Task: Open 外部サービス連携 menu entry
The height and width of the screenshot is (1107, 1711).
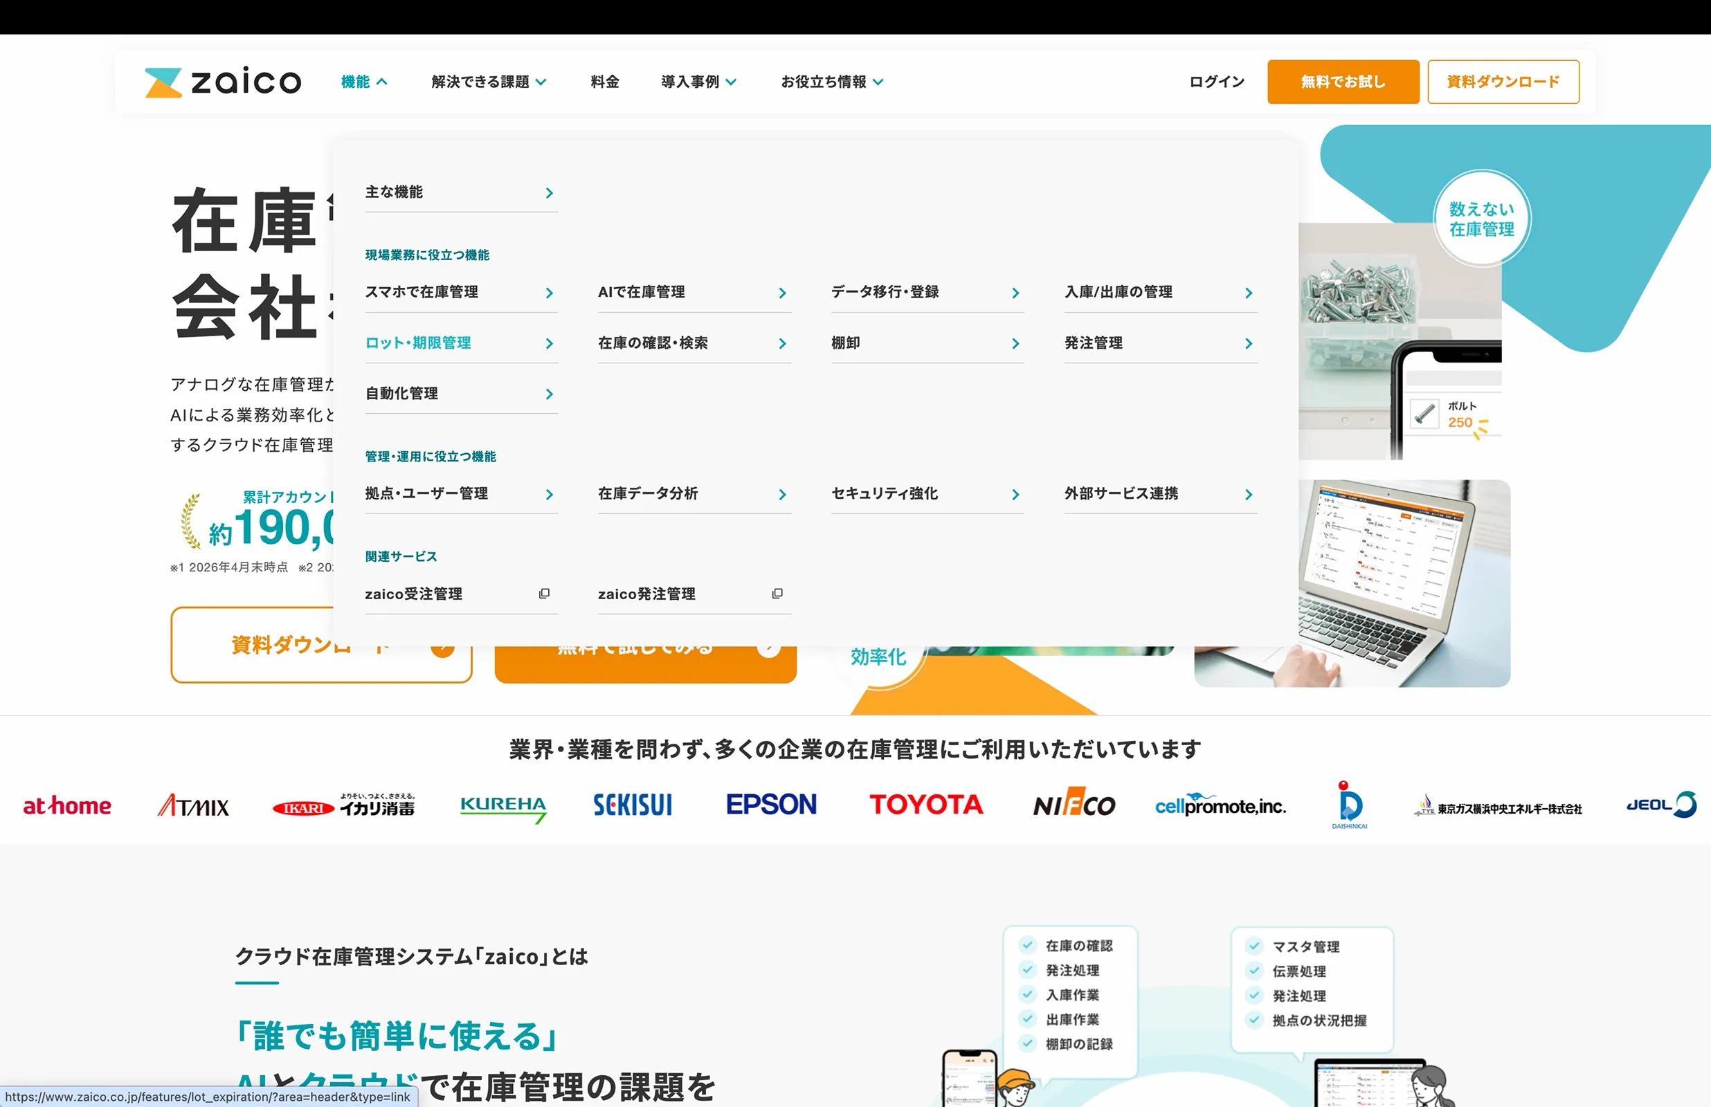Action: coord(1160,495)
